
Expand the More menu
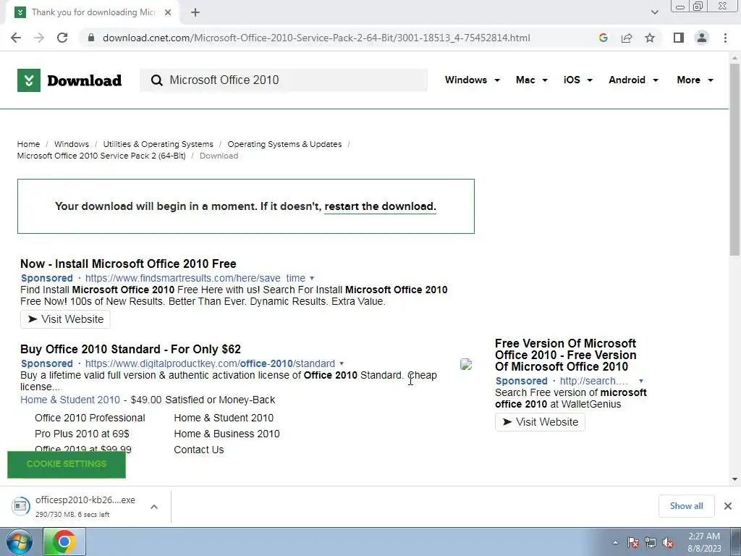[x=695, y=80]
